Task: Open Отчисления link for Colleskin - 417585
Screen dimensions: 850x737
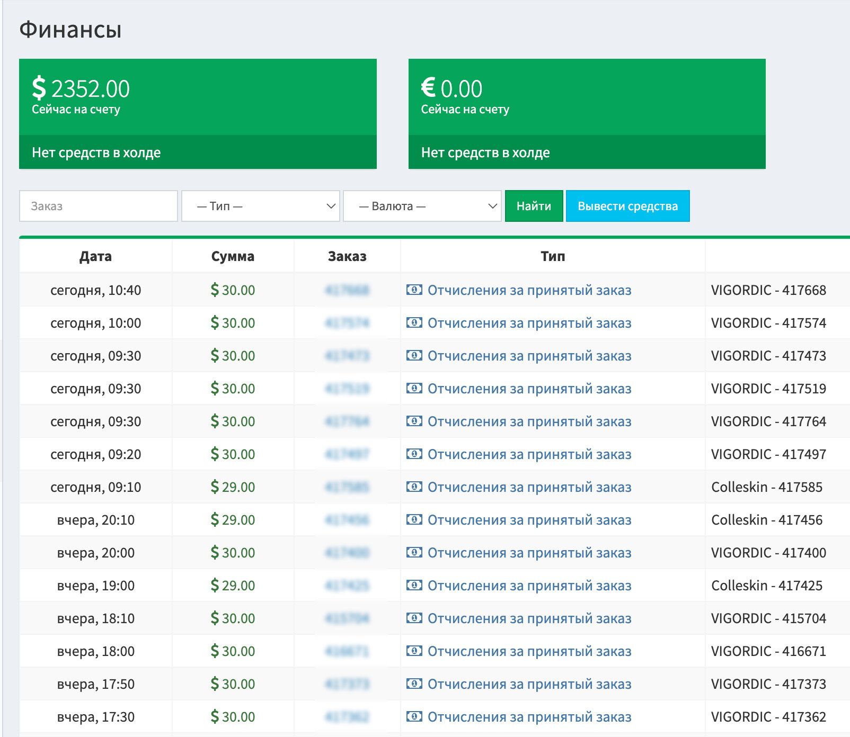Action: pos(529,487)
